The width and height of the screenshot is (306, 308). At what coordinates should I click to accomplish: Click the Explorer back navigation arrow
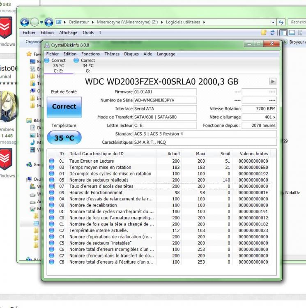click(25, 22)
